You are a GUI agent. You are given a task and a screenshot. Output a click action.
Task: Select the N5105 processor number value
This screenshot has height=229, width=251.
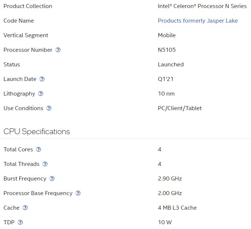pos(166,50)
